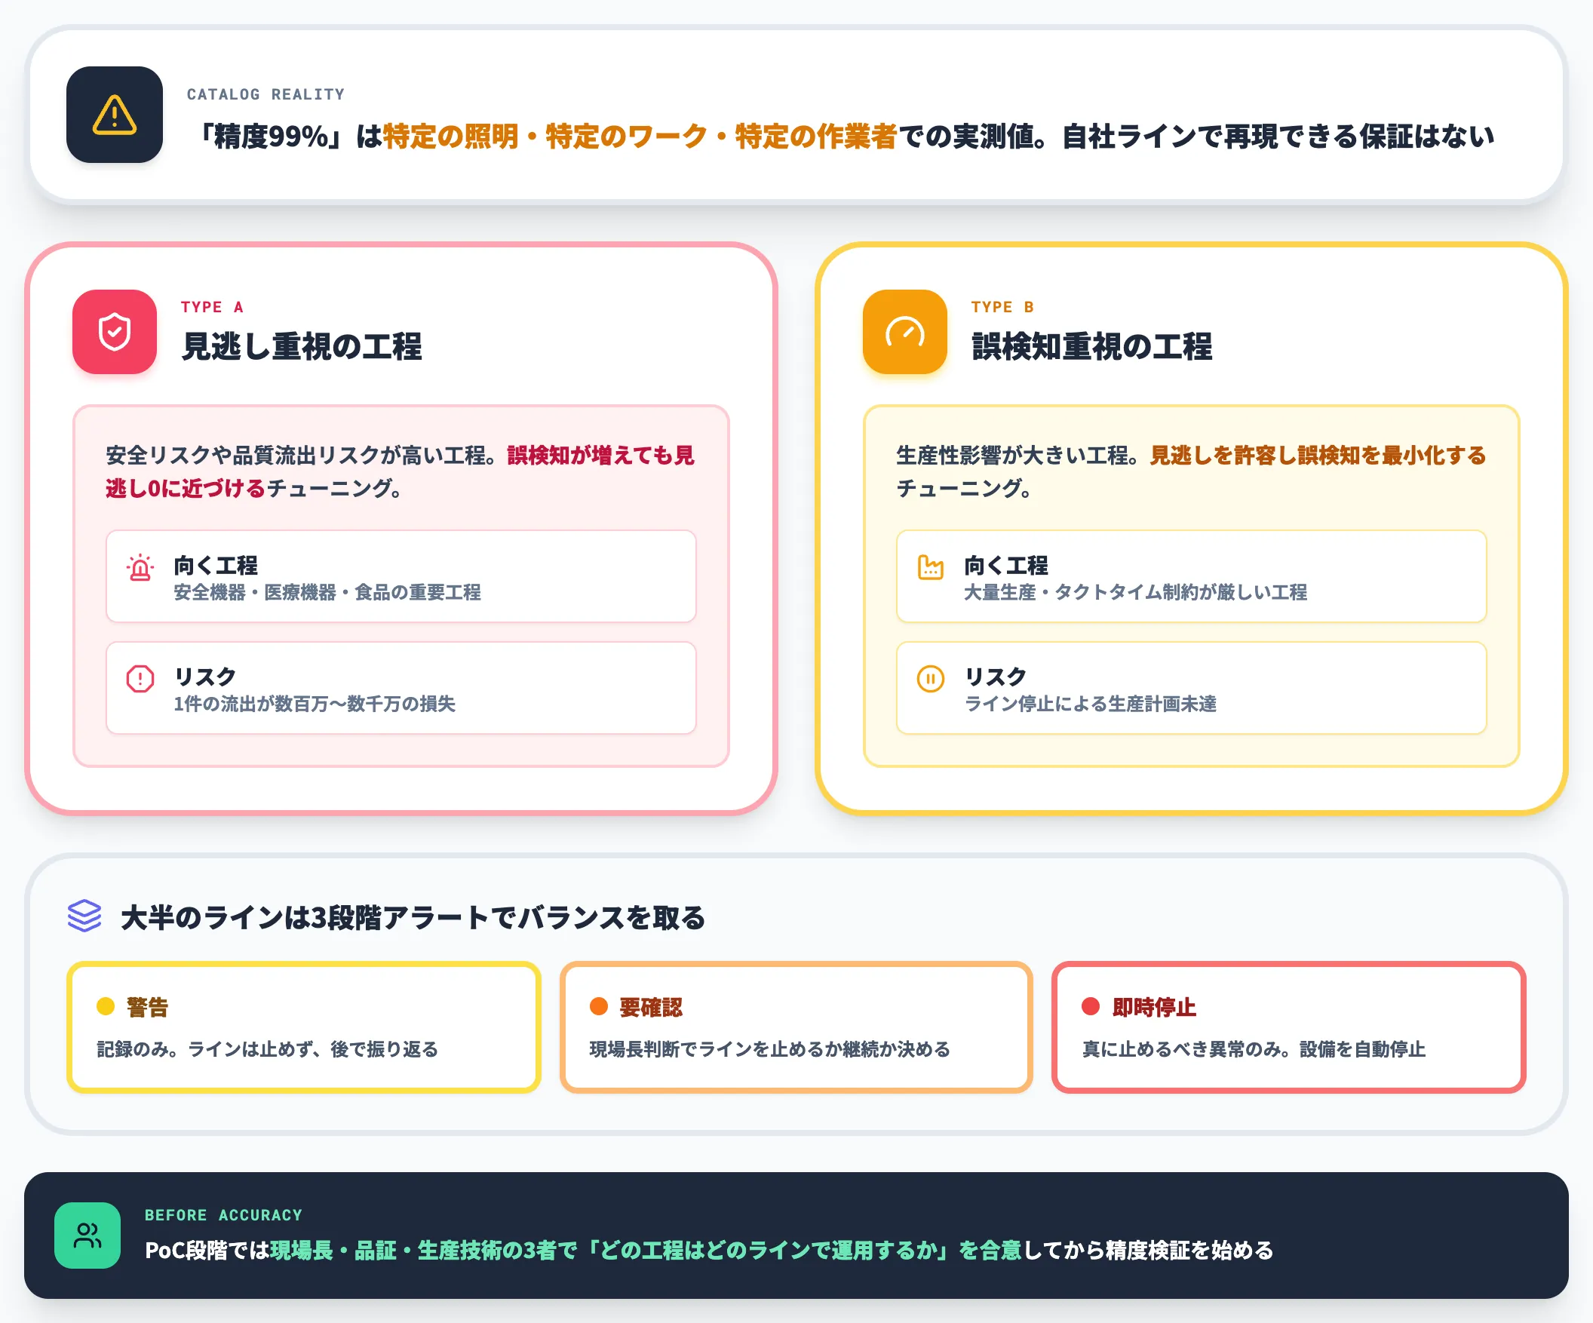Image resolution: width=1593 pixels, height=1323 pixels.
Task: Click the text してから精度検証を始める
Action: [1149, 1250]
